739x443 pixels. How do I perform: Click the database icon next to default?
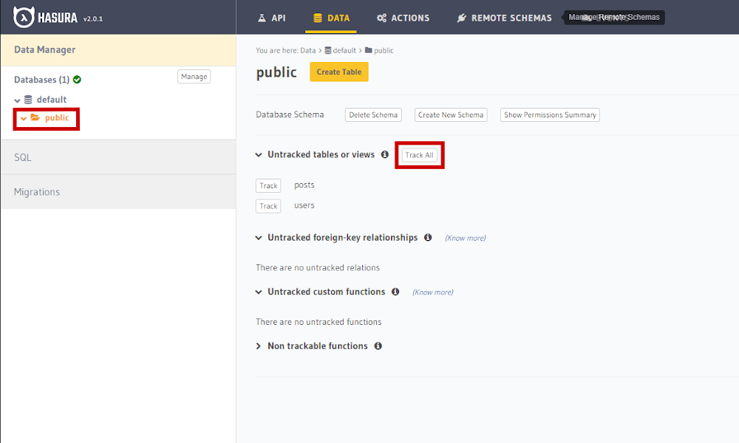[28, 100]
